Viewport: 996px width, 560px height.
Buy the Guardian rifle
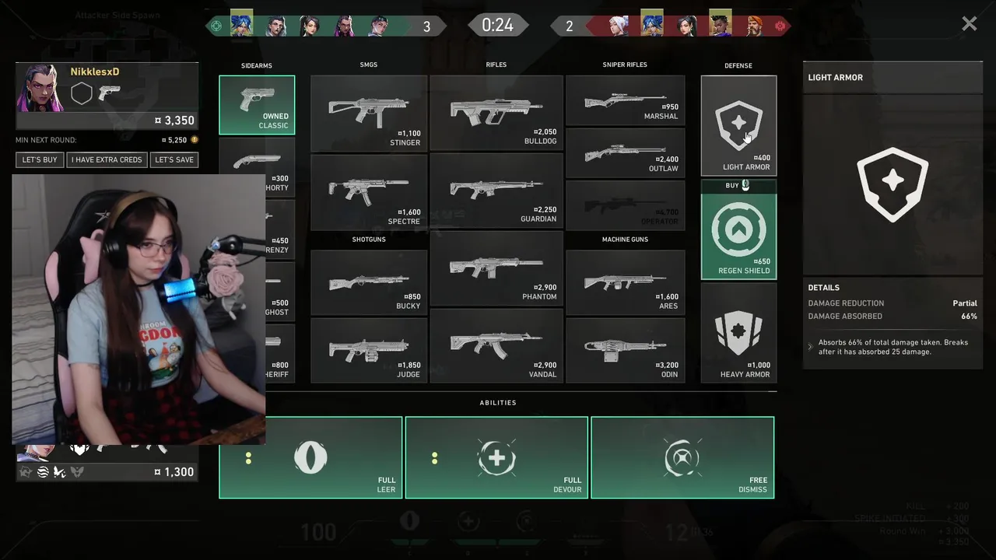click(x=496, y=190)
